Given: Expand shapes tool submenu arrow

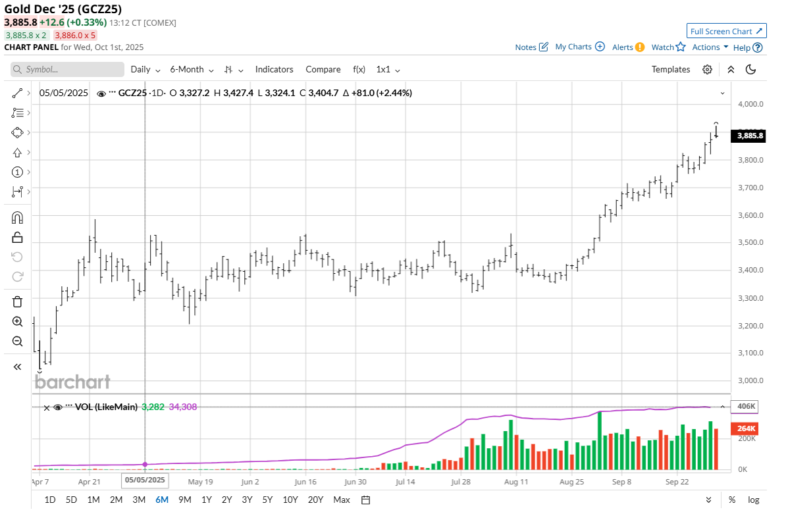Looking at the screenshot, I should (x=29, y=133).
